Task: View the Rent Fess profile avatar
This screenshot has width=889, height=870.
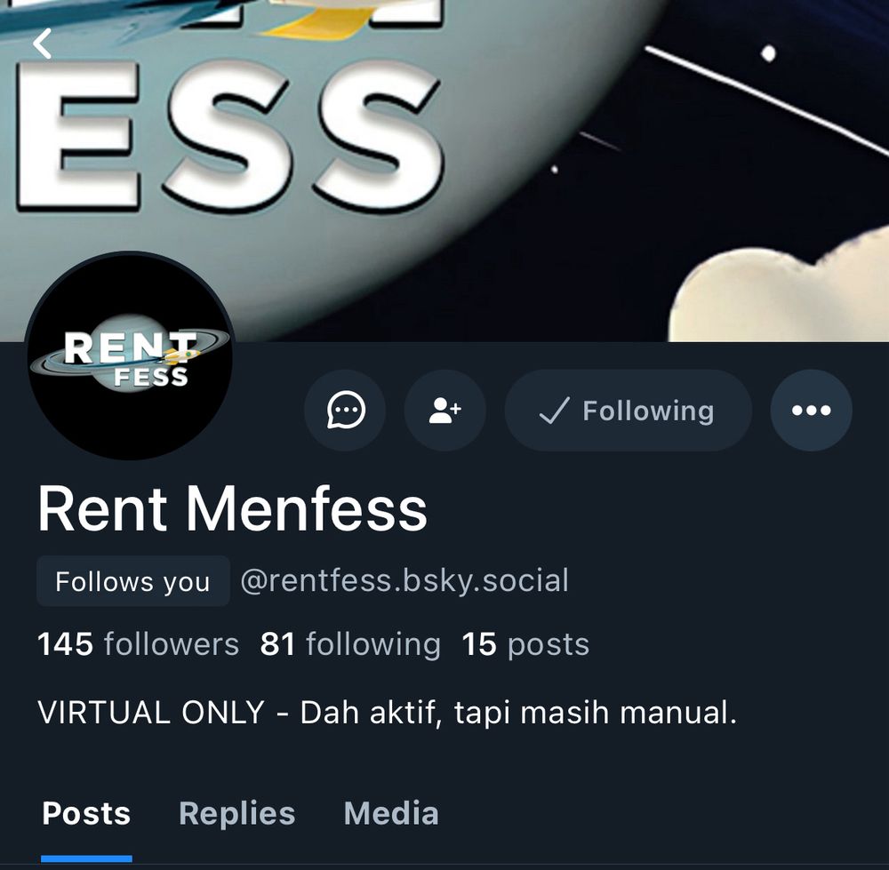Action: pos(130,355)
